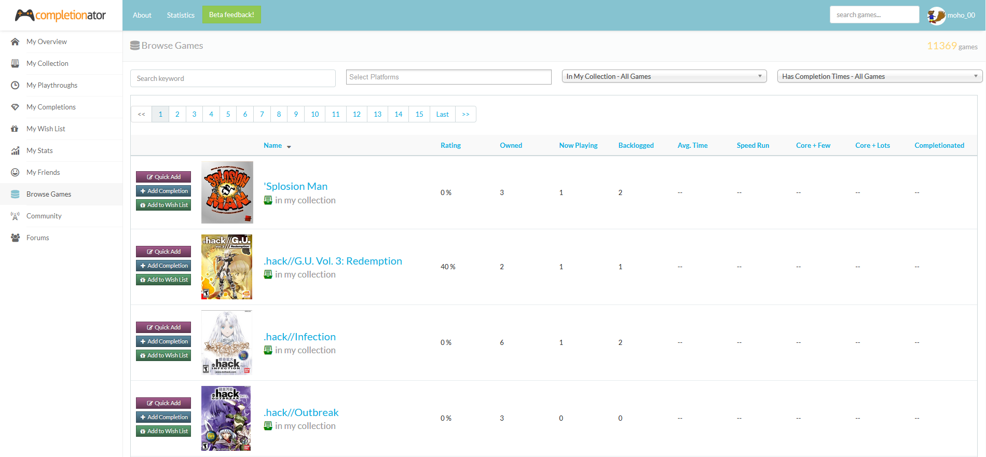
Task: Sort by Rating column header
Action: click(x=451, y=145)
